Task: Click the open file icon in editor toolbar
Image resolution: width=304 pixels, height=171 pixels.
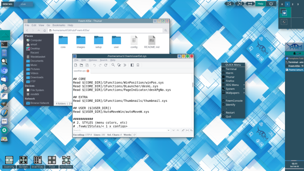Action: 81,65
